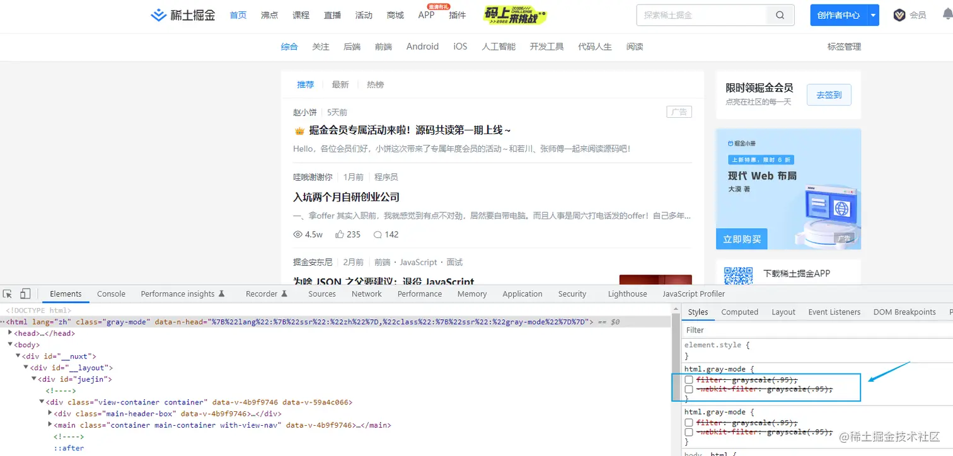Expand the main-container <main> node
The height and width of the screenshot is (456, 953).
pyautogui.click(x=50, y=425)
